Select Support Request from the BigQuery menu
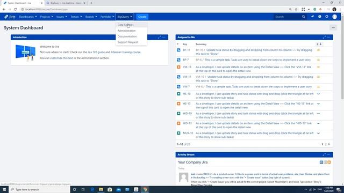The height and width of the screenshot is (193, 344). 131,42
